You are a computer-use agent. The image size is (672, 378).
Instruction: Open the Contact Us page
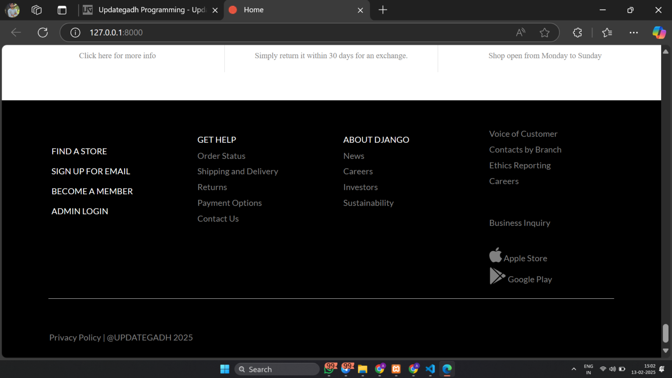(218, 218)
